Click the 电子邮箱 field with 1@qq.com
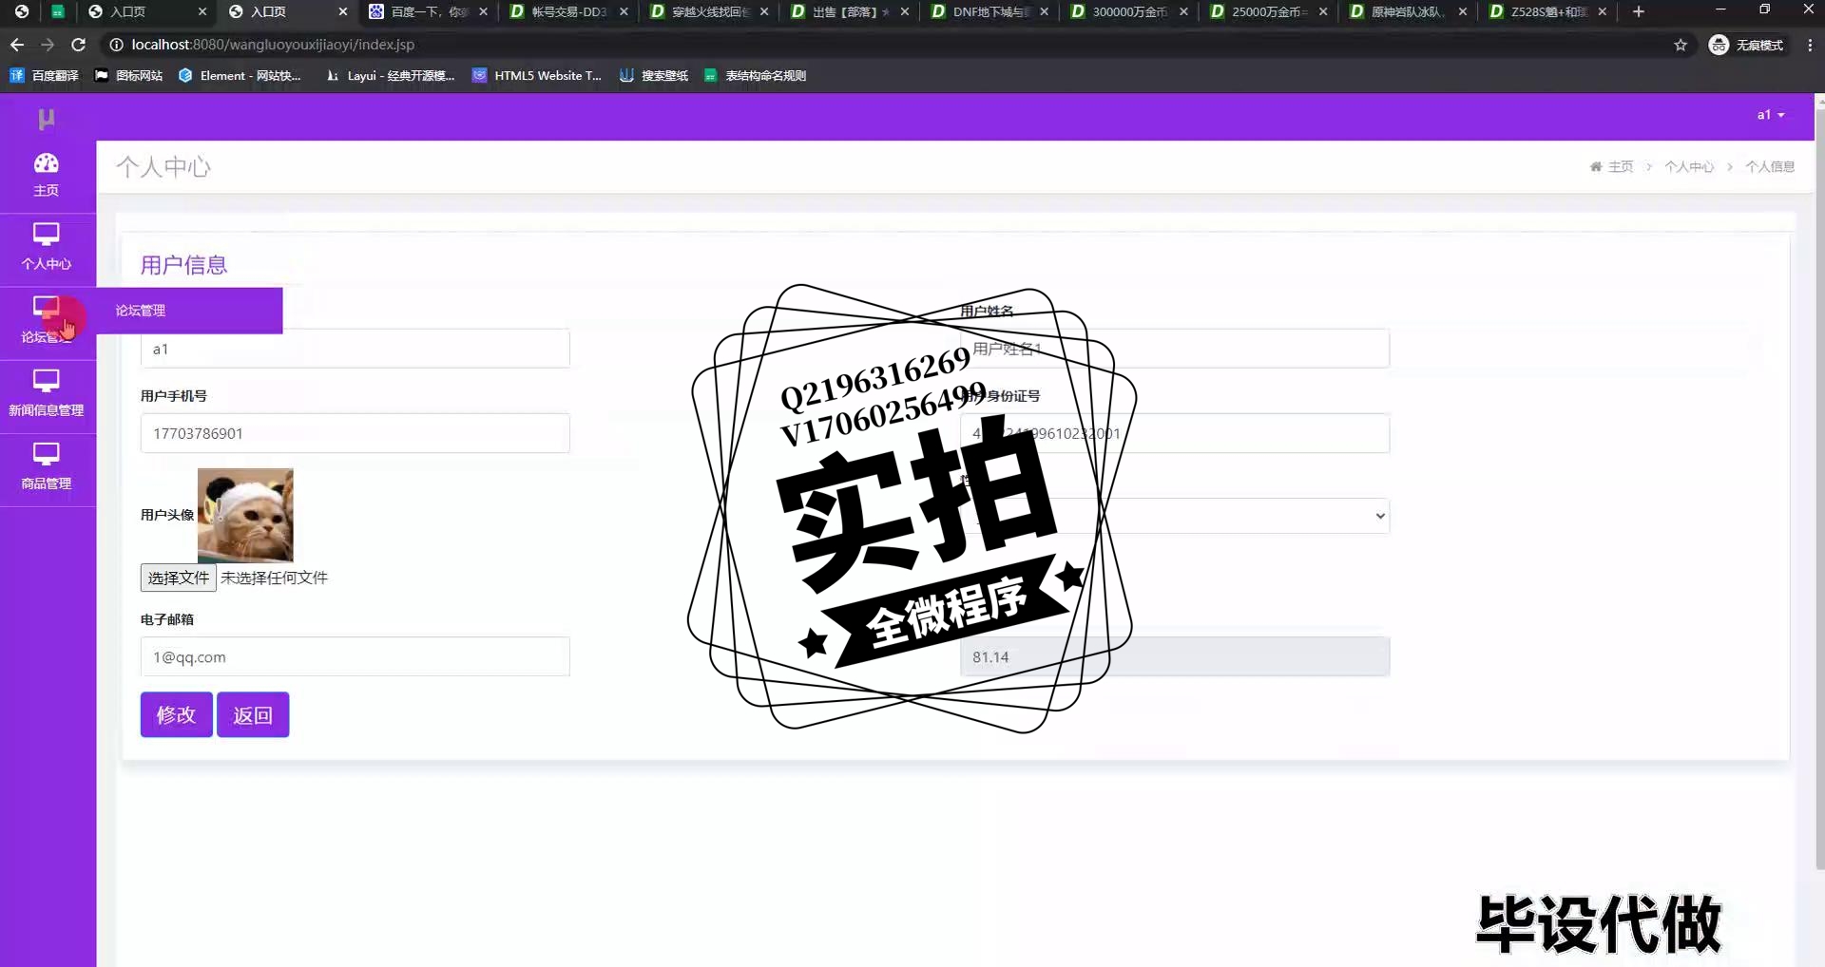This screenshot has width=1825, height=967. pyautogui.click(x=355, y=656)
